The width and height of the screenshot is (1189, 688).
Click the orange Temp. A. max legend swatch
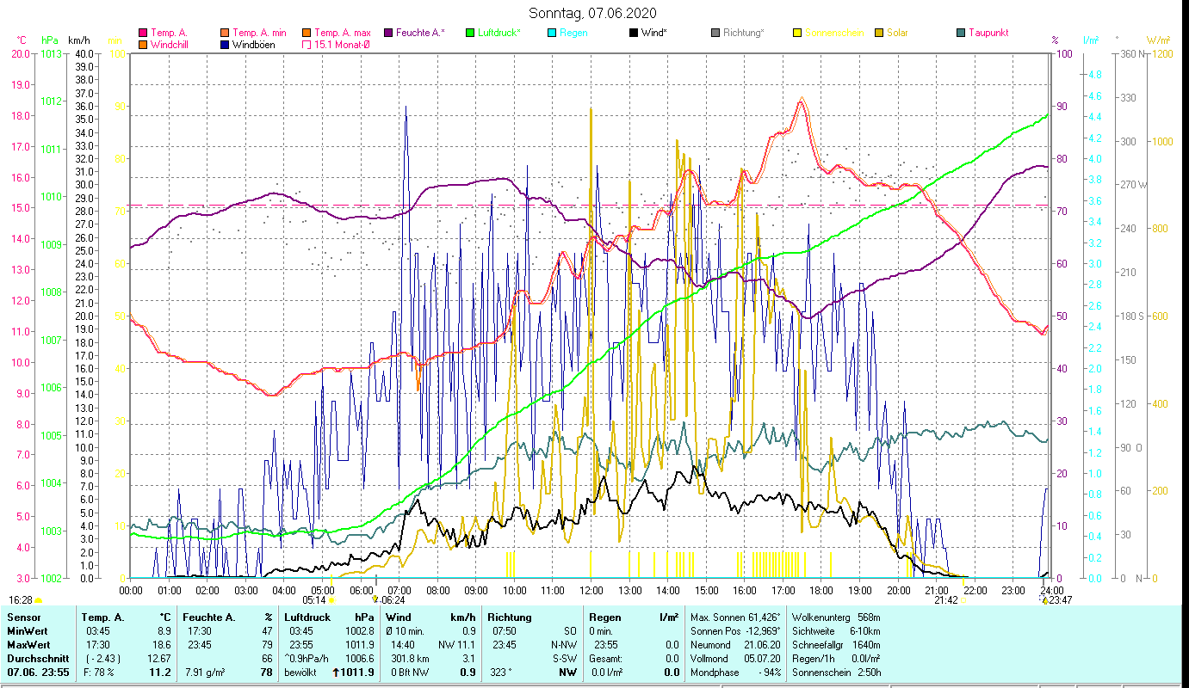(307, 34)
